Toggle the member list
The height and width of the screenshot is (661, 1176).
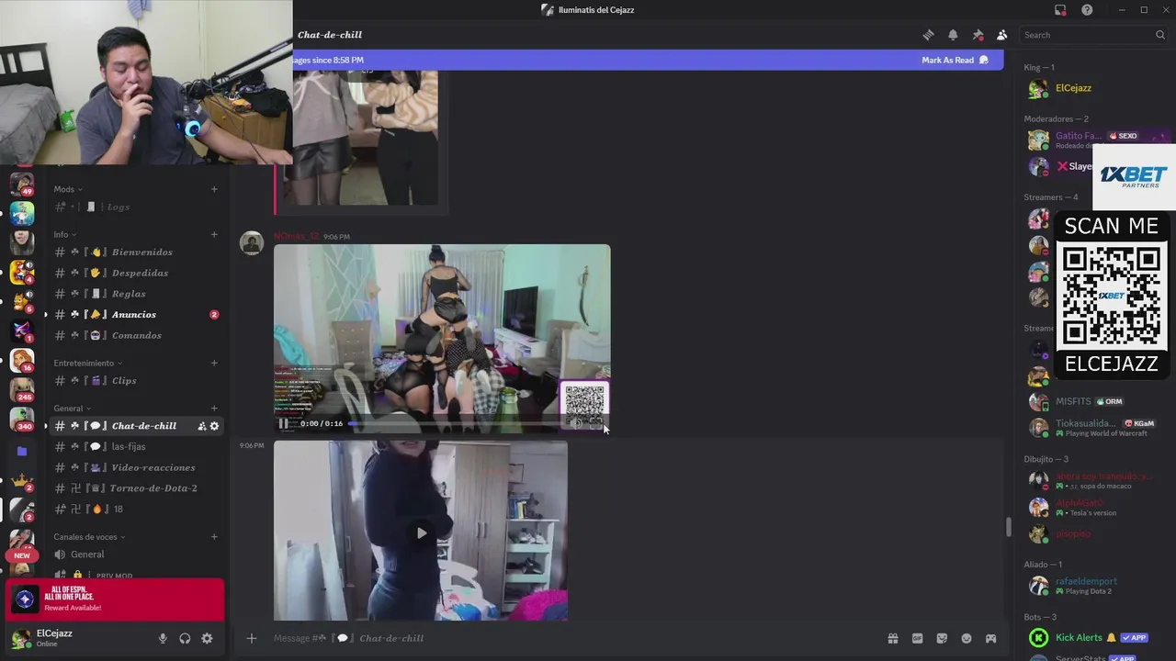coord(1002,35)
